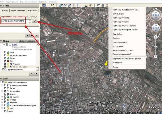Expand the Tracks folder tree node
Screen dimensions: 162x114
pyautogui.click(x=4, y=45)
